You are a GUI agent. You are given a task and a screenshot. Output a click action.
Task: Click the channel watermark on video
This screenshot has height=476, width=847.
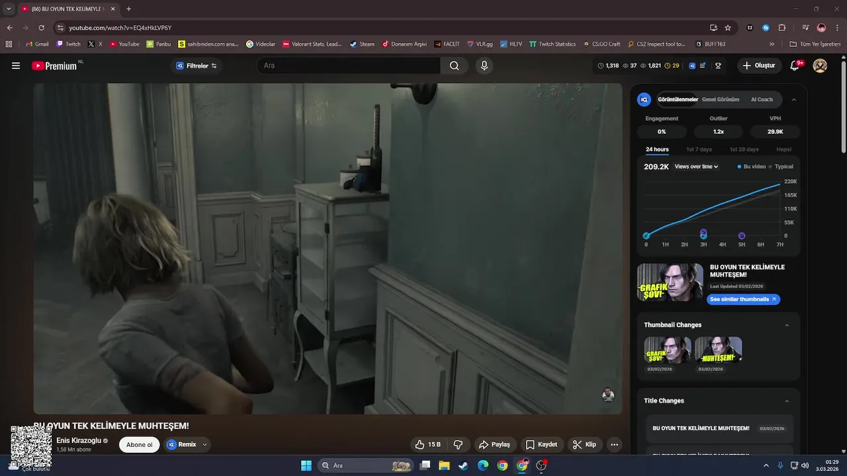[607, 395]
